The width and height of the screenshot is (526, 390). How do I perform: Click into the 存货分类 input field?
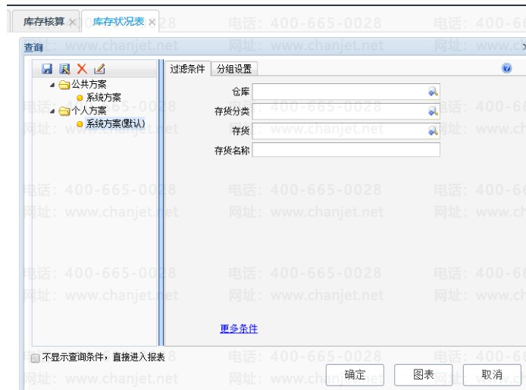pos(346,111)
